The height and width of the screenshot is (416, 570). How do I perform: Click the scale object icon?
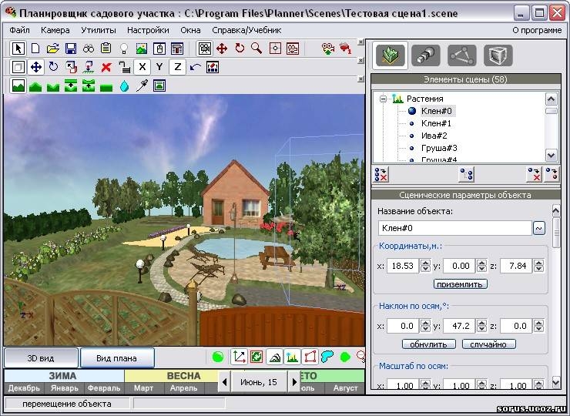pos(71,67)
